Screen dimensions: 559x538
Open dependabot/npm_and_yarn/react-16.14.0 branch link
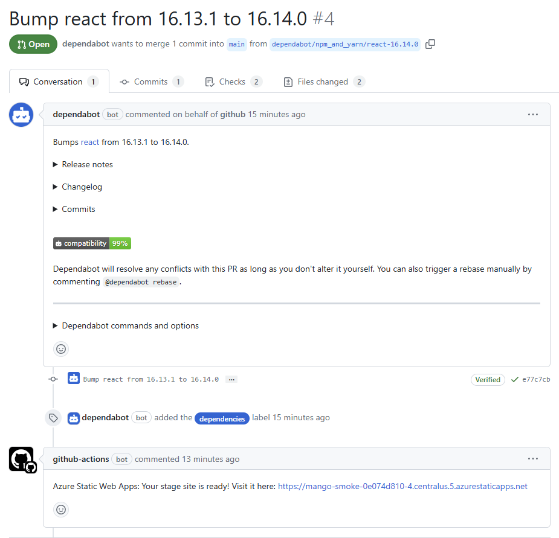[x=345, y=44]
